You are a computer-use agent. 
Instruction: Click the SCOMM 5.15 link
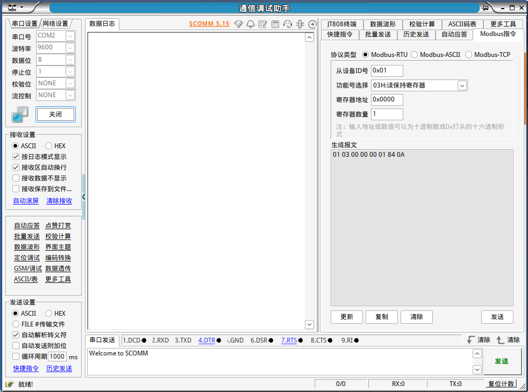point(209,24)
